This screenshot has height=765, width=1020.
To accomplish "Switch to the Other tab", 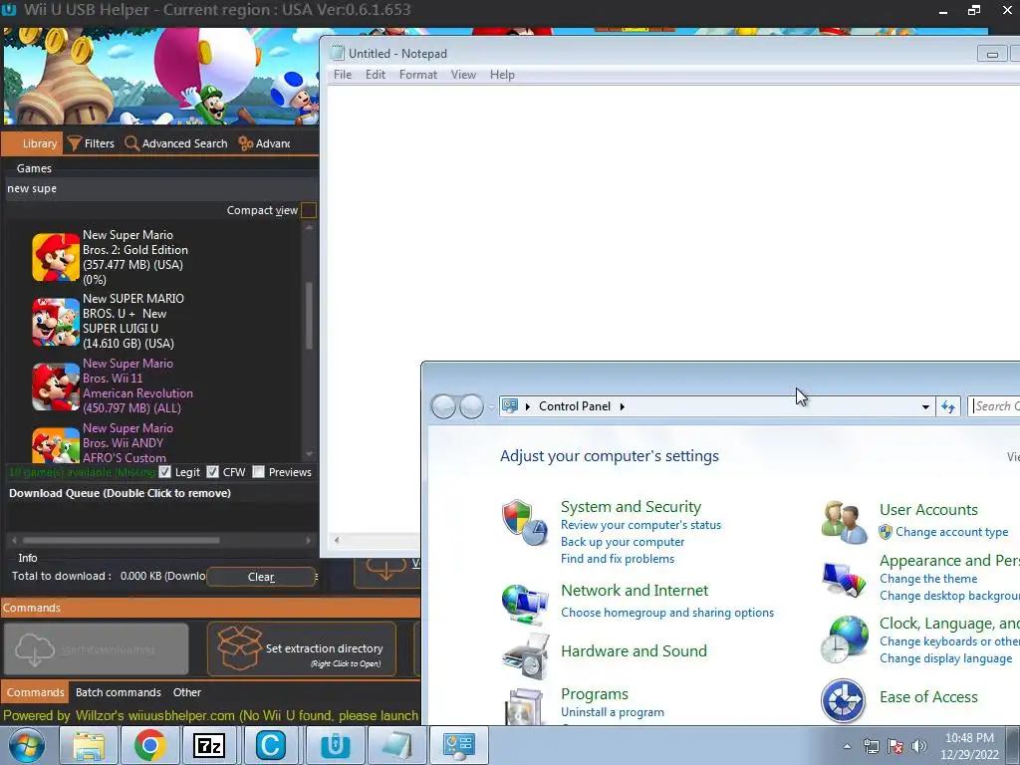I will pos(186,692).
